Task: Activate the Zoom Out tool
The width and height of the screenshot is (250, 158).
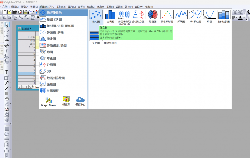Action: 7,35
